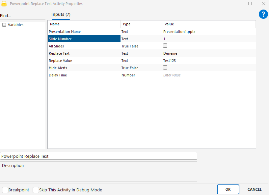The width and height of the screenshot is (269, 195).
Task: Edit the activity name Powerpoint Replace Text field
Action: [98, 156]
